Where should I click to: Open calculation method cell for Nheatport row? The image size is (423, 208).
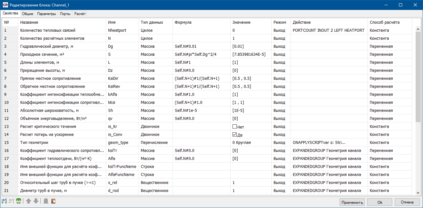[x=389, y=30]
